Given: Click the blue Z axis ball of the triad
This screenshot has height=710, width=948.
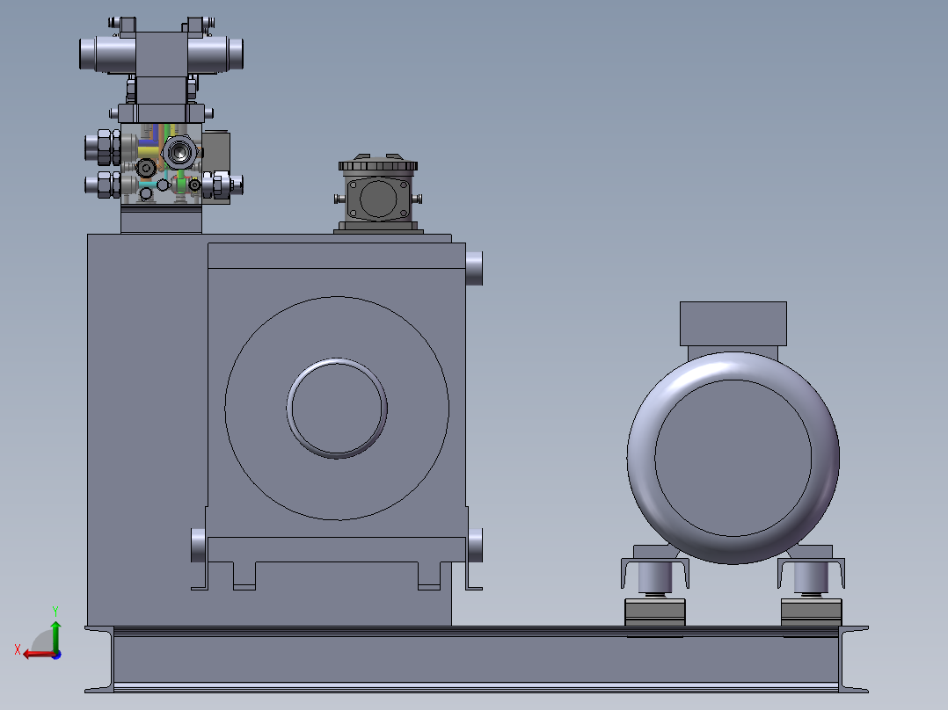Looking at the screenshot, I should (57, 655).
